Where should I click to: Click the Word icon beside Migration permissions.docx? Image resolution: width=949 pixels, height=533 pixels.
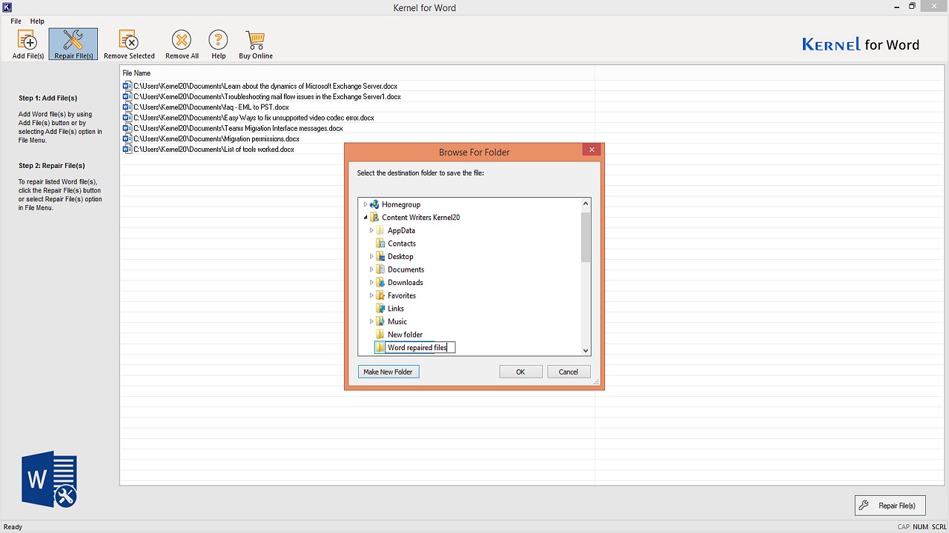[x=127, y=139]
